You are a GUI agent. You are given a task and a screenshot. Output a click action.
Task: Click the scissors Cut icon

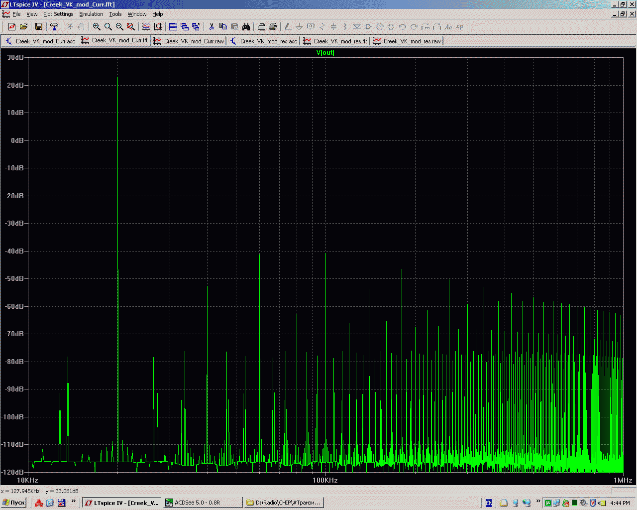(x=212, y=26)
